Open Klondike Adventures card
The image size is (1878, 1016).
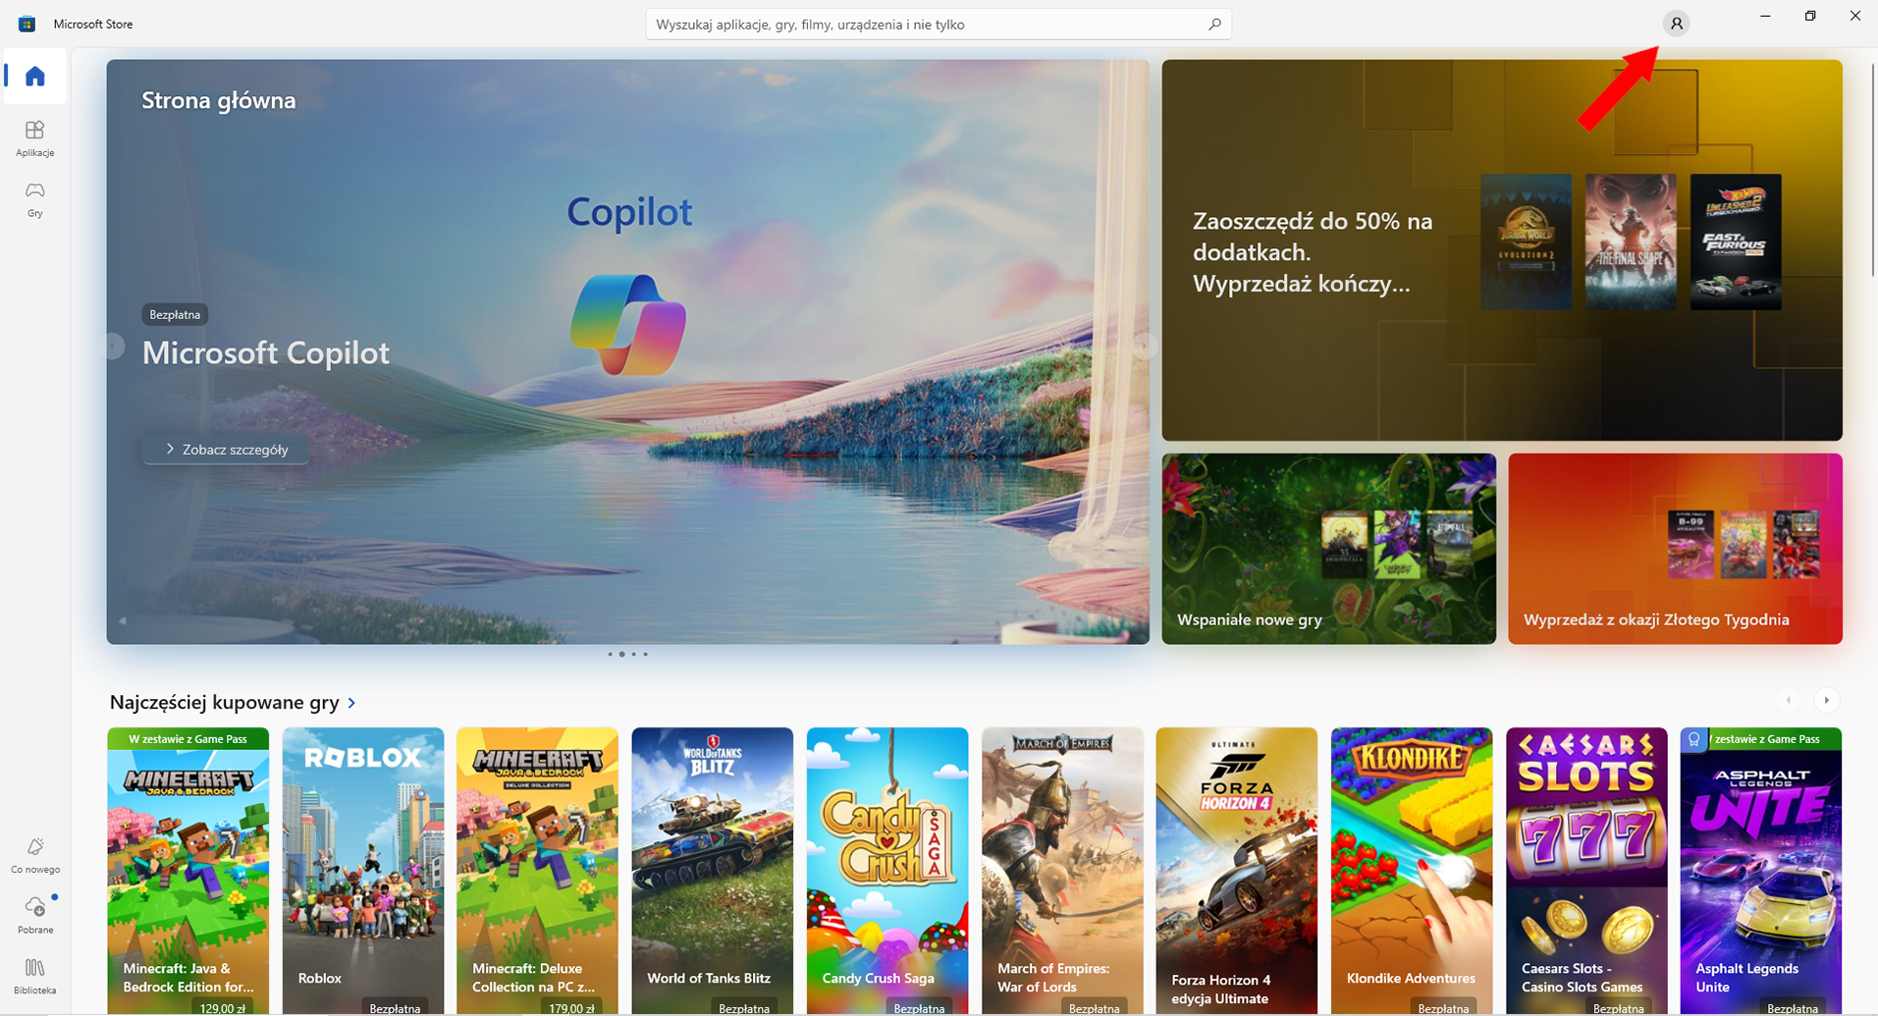[1412, 872]
